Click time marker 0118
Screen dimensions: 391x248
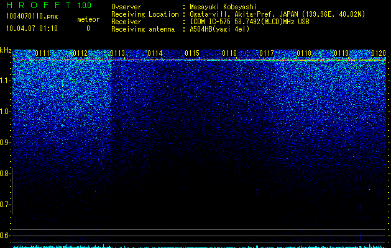pos(304,53)
